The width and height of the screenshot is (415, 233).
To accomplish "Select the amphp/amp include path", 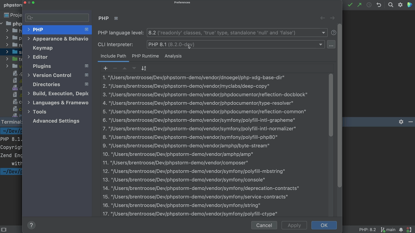I will click(x=178, y=154).
